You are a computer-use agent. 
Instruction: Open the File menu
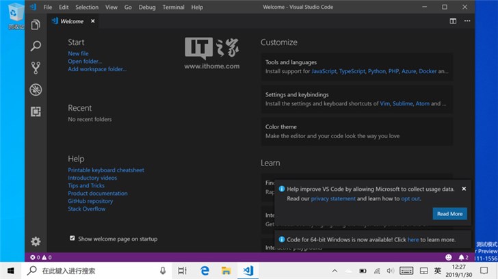tap(48, 7)
